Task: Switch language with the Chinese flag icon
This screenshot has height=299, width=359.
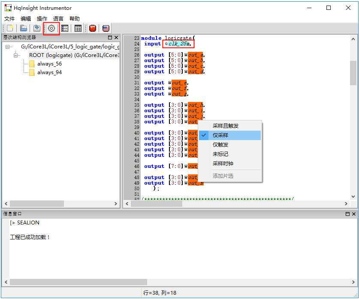Action: (x=92, y=28)
